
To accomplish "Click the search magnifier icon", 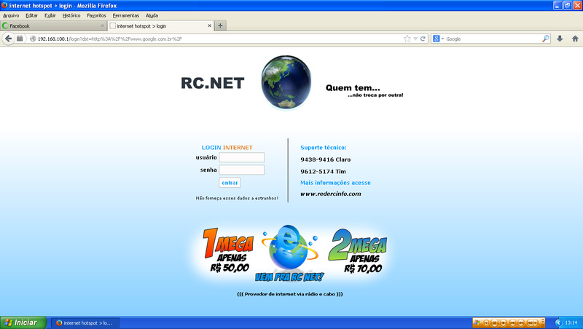I will tap(545, 39).
